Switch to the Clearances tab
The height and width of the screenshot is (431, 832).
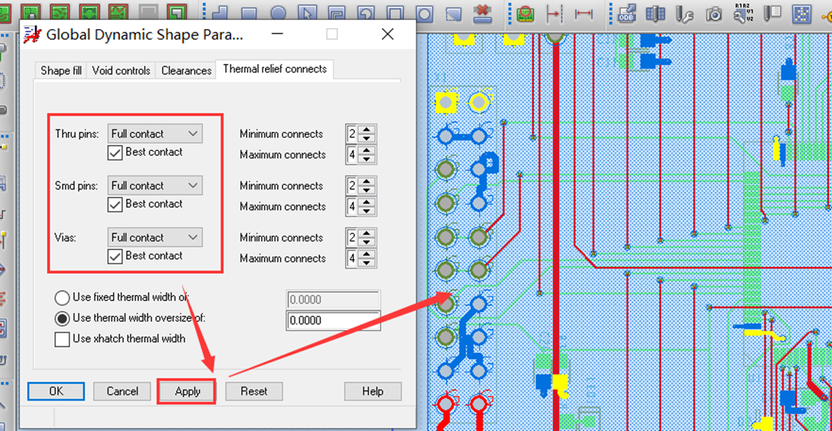pyautogui.click(x=186, y=70)
